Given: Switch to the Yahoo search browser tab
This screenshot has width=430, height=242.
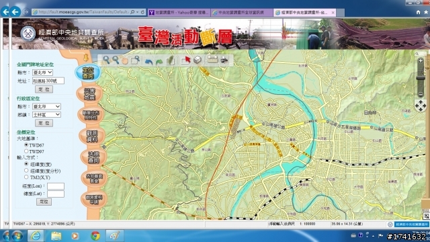Looking at the screenshot, I should coord(179,12).
